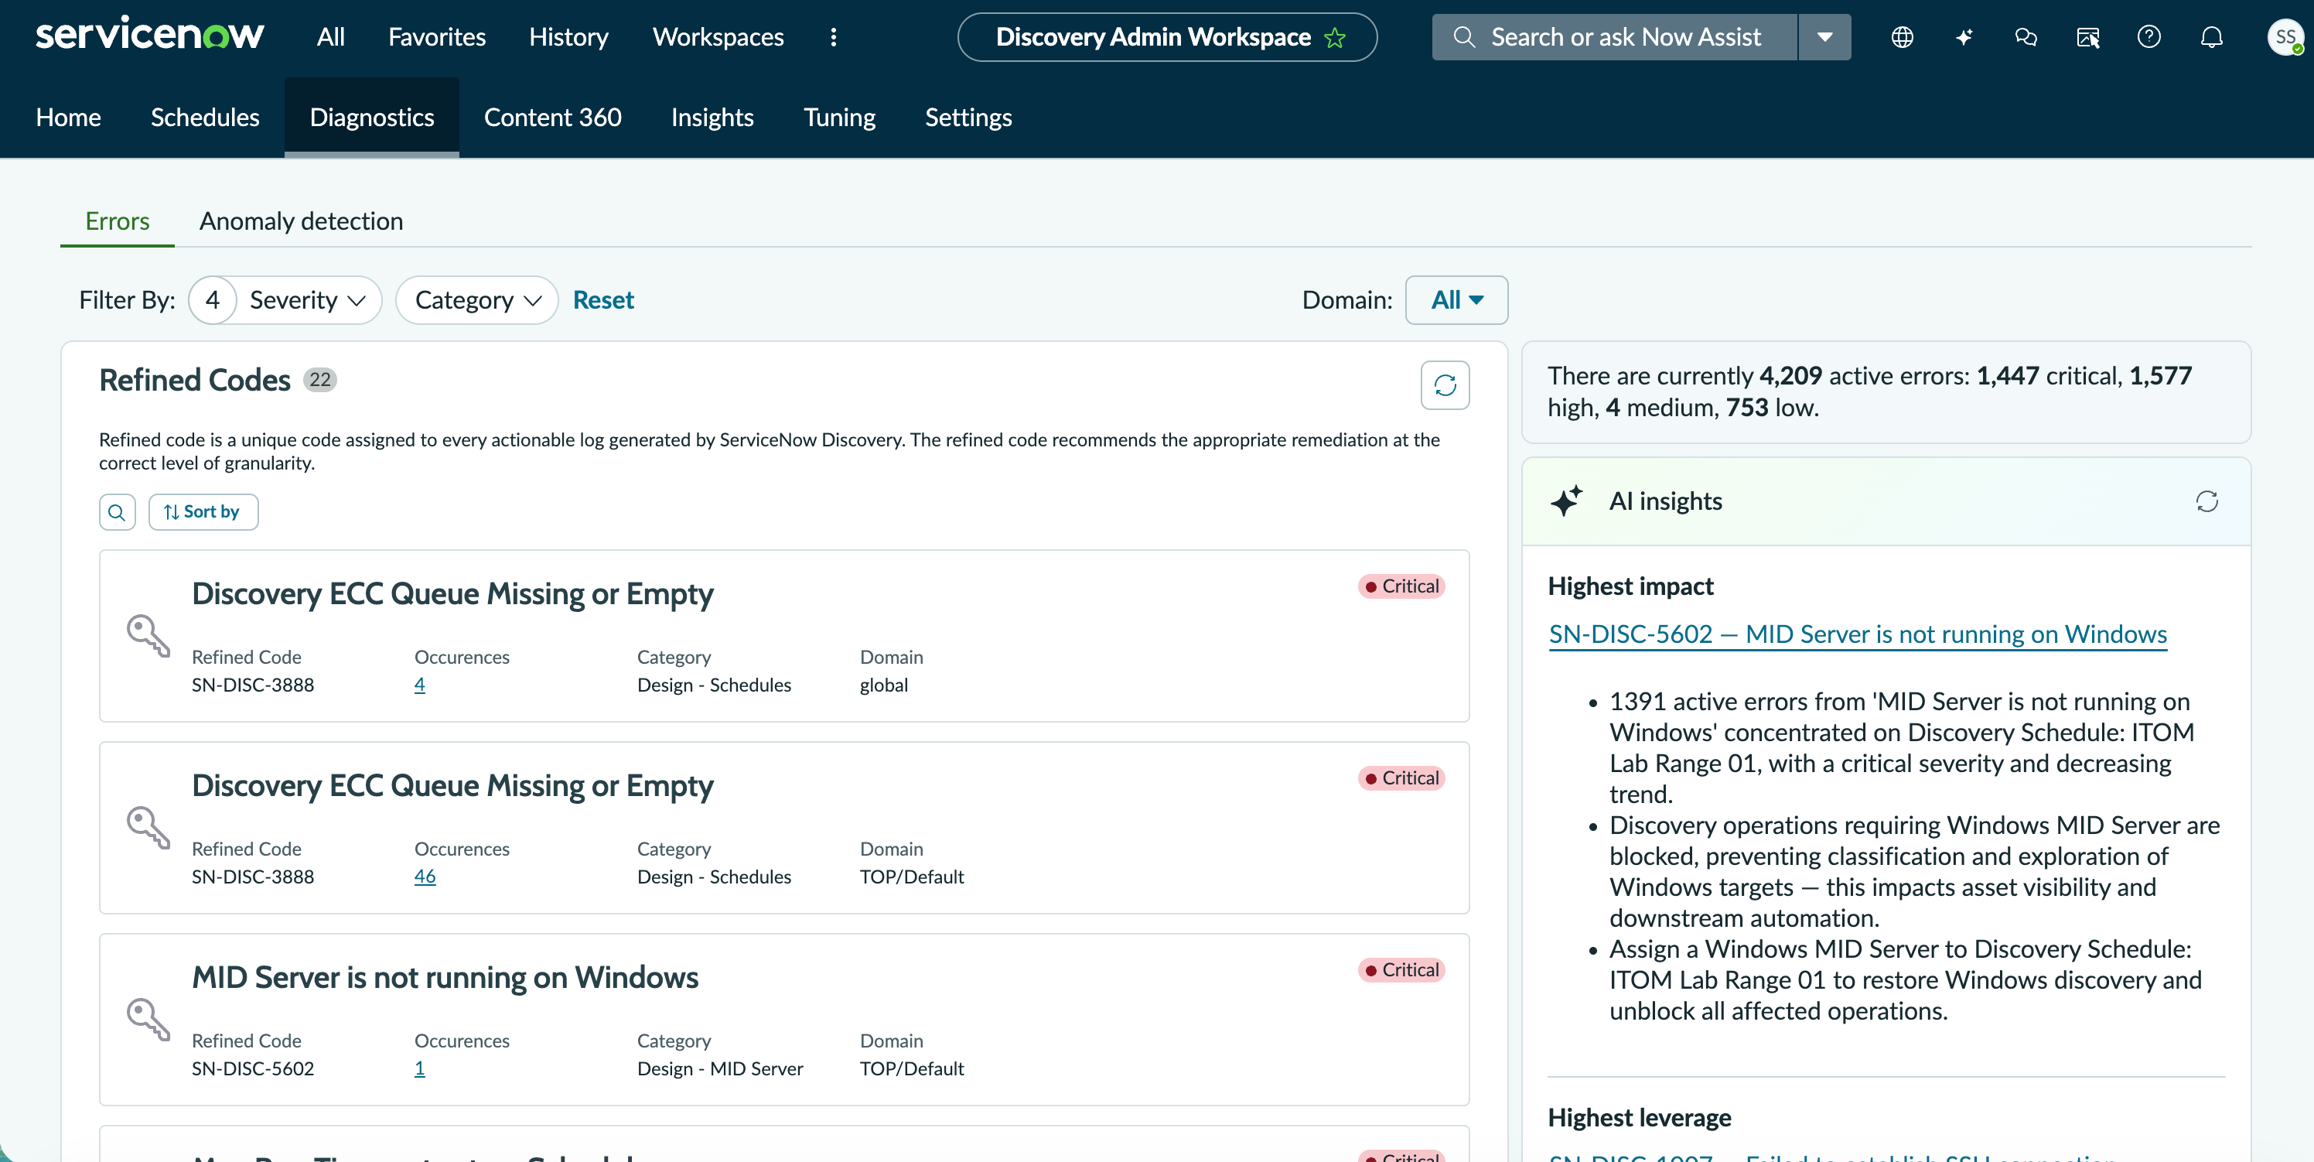
Task: Click the search magnifier icon in Now Assist bar
Action: click(1464, 37)
